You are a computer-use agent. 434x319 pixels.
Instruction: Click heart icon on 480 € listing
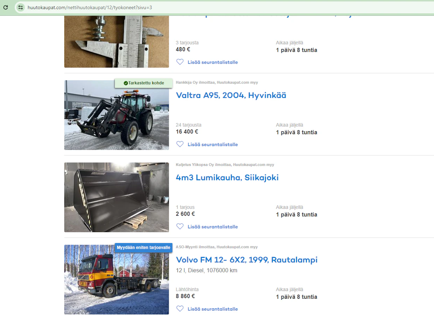tap(180, 62)
